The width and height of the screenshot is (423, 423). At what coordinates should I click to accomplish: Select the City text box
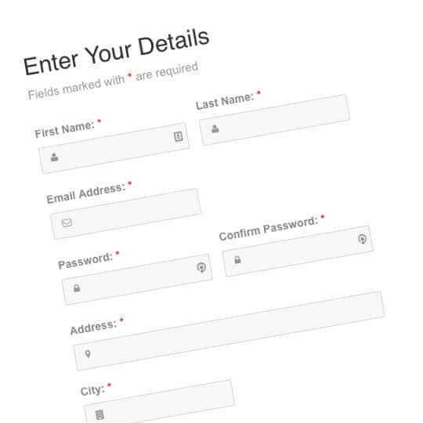(x=160, y=402)
